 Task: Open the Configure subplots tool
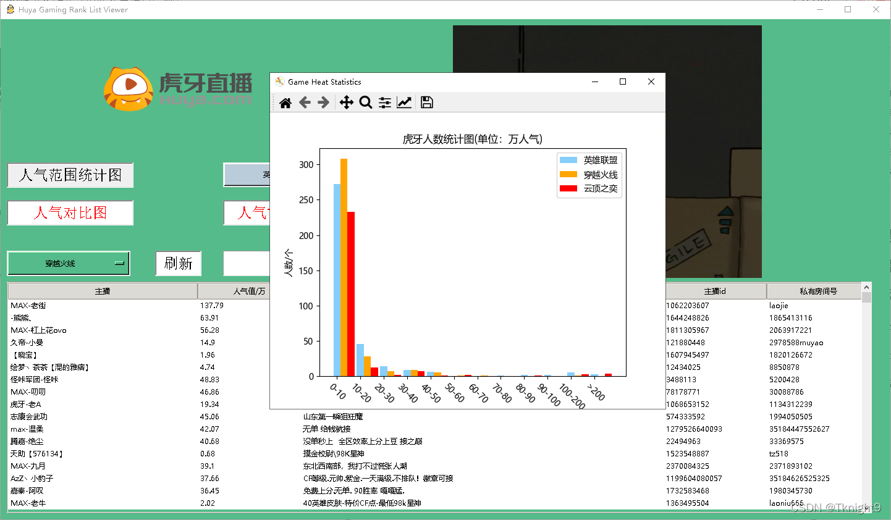(x=385, y=103)
